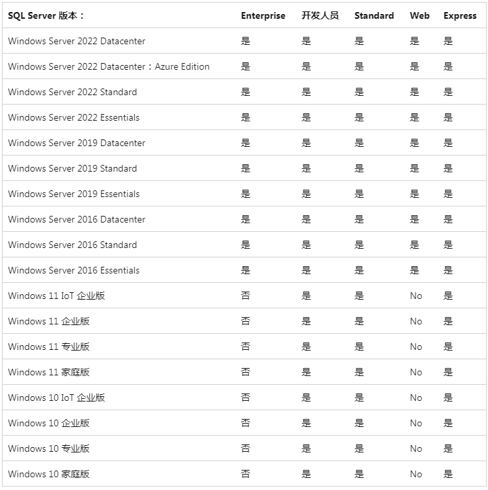
Task: Click the Express column header
Action: 460,15
